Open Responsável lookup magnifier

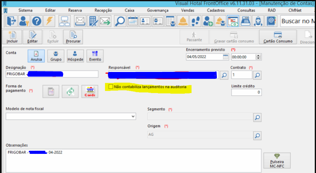[224, 75]
